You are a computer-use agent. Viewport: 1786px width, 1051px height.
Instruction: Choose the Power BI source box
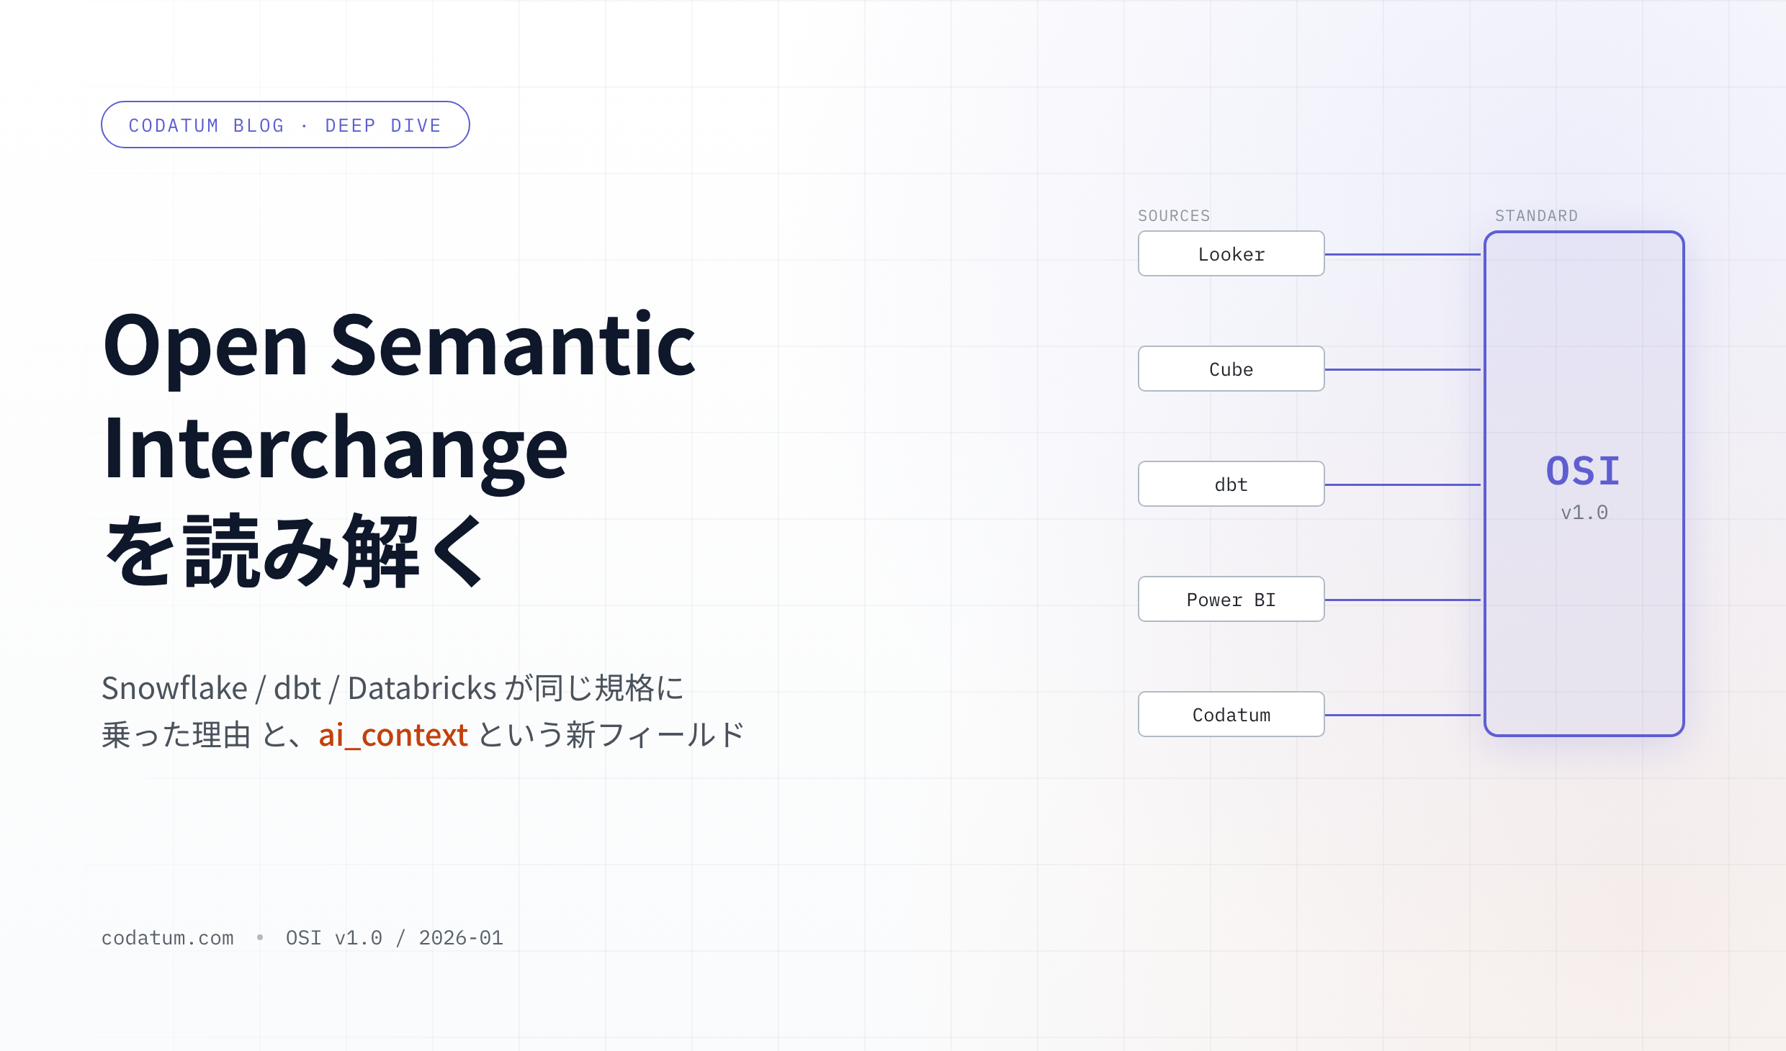1231,599
